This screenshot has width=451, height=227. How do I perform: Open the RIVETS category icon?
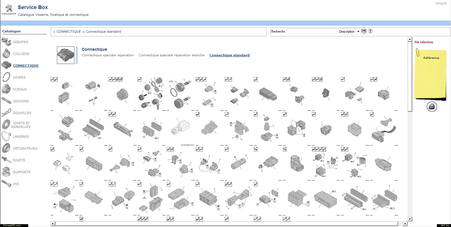(x=6, y=160)
